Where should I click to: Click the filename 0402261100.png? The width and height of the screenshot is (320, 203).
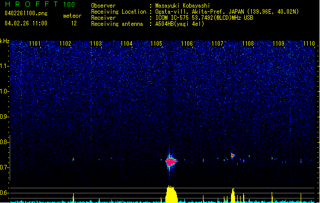(x=26, y=13)
